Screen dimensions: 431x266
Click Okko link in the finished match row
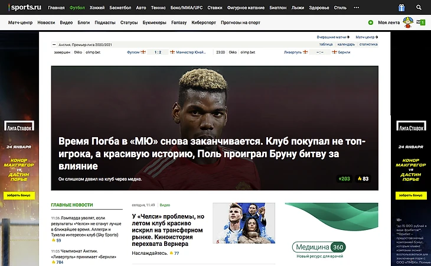(x=78, y=52)
